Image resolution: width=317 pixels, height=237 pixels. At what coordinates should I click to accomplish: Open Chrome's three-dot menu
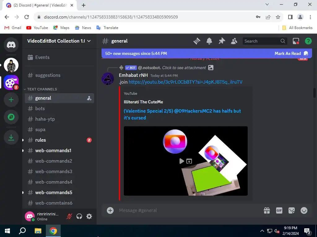[310, 17]
